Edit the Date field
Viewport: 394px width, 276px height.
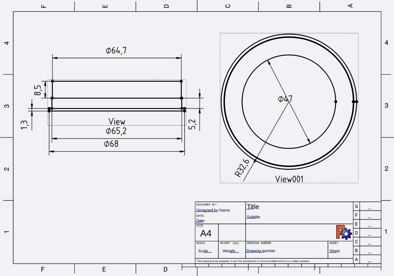point(200,221)
